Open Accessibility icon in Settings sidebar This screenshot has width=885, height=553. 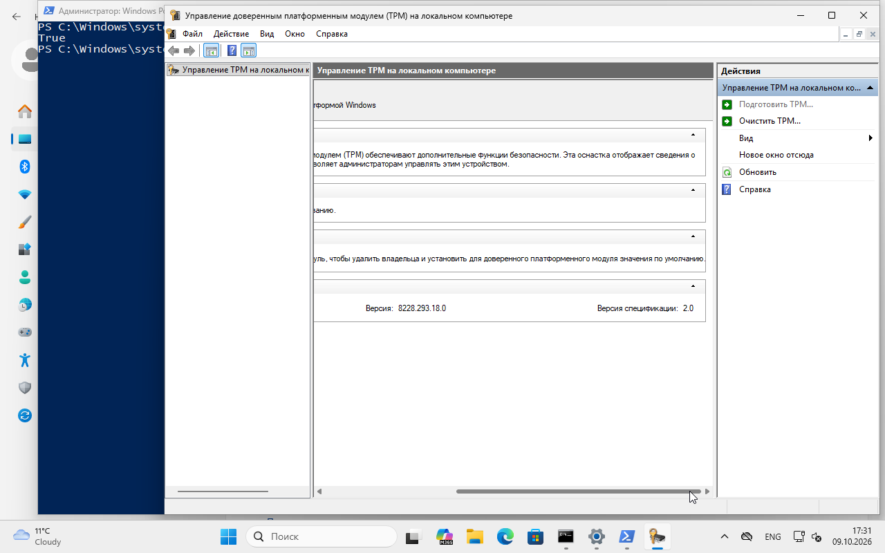25,360
